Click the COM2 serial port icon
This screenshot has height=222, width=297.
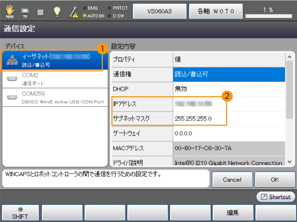tap(12, 79)
